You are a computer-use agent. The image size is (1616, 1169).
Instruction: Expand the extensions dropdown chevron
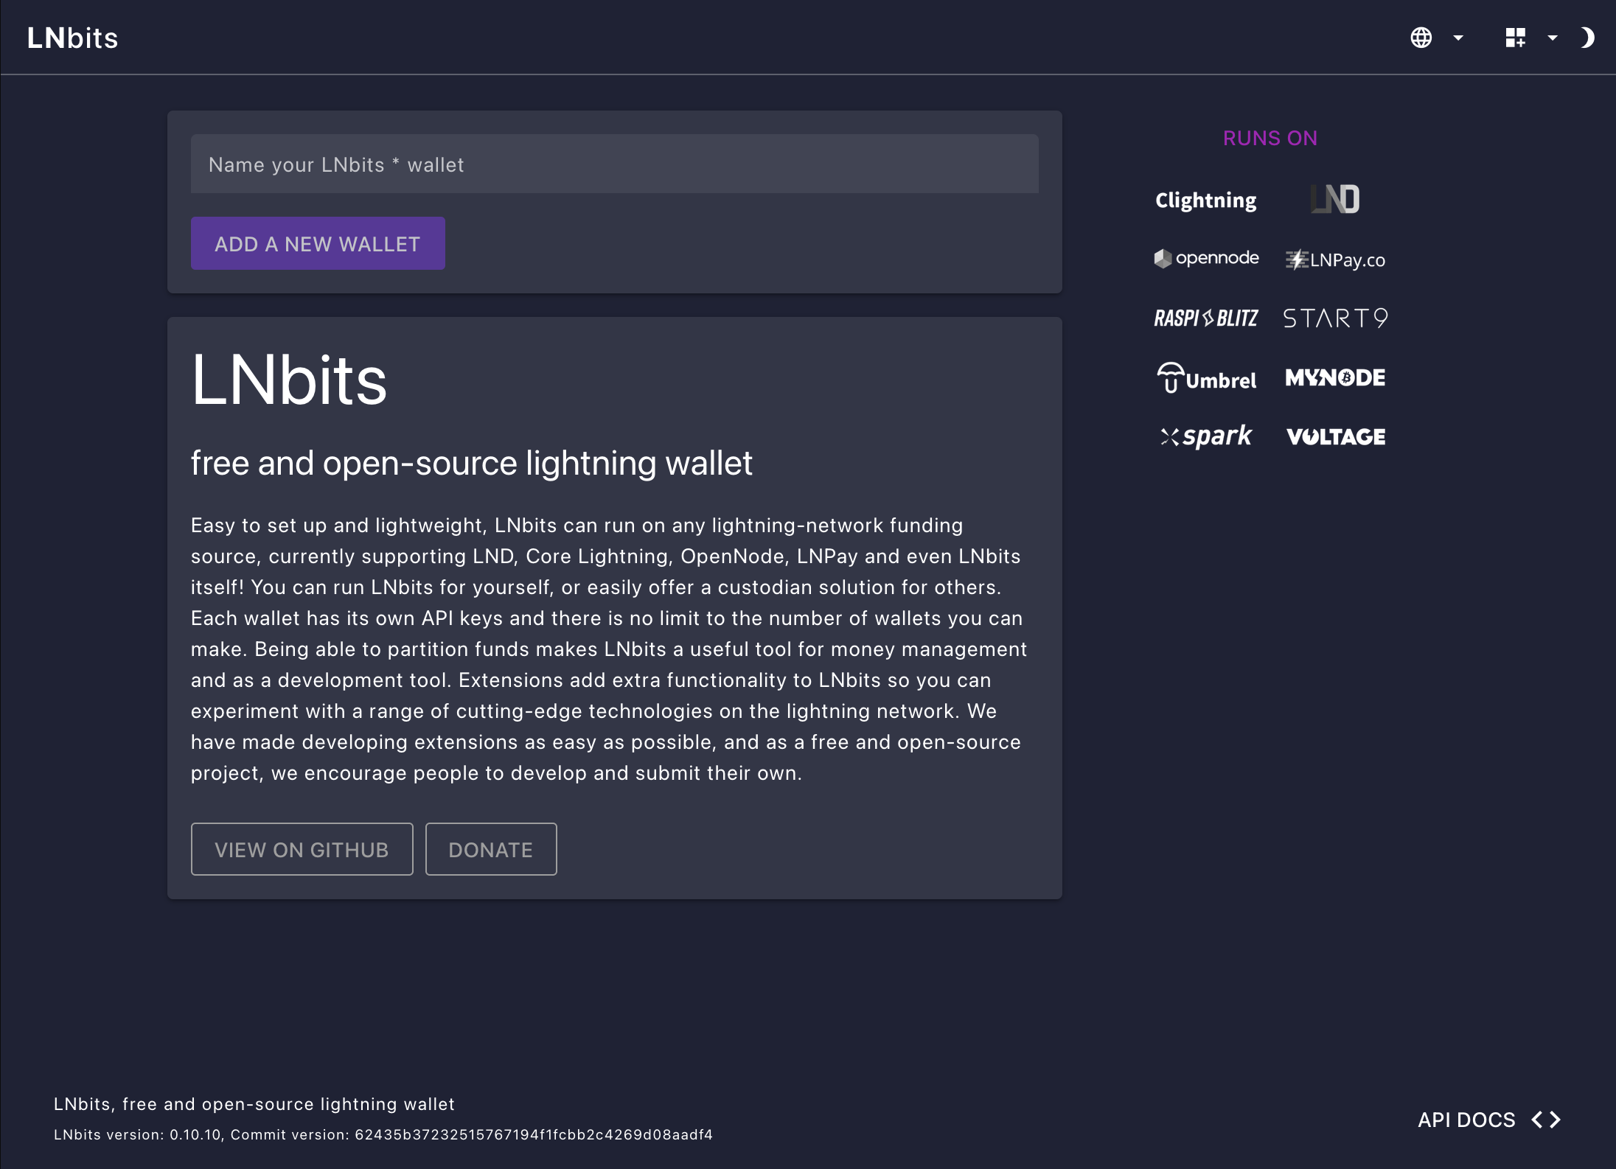click(1553, 37)
